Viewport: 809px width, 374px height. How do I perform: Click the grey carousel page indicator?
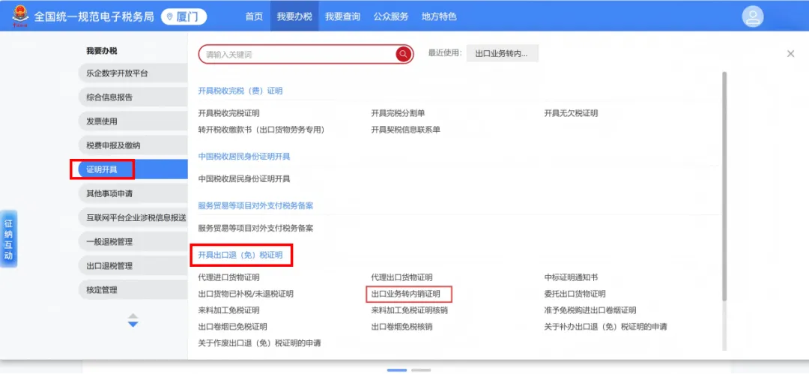point(421,370)
